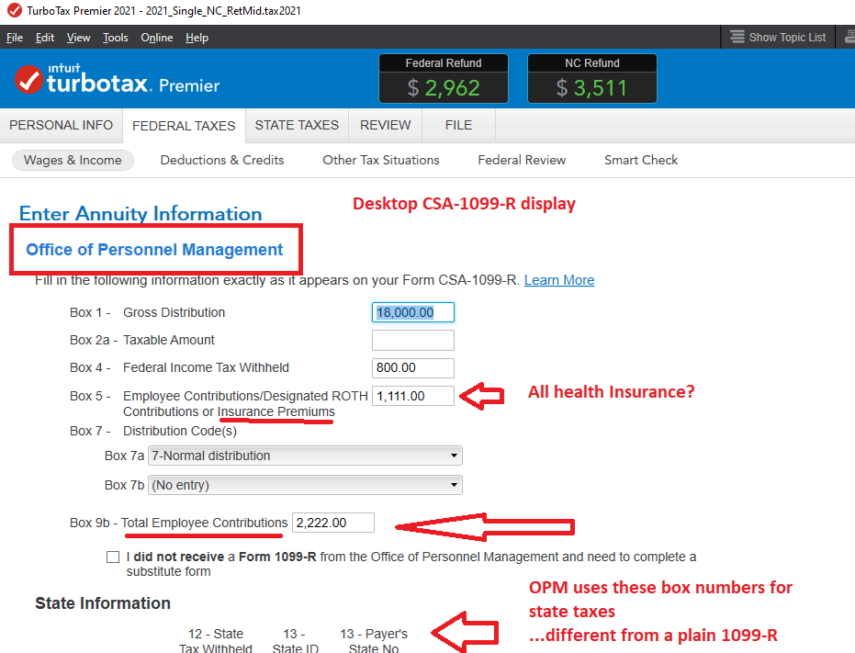Open the Edit menu
Viewport: 855px width, 653px height.
click(x=45, y=38)
